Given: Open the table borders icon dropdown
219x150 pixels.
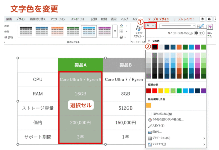Looking at the screenshot, I should [122, 31].
